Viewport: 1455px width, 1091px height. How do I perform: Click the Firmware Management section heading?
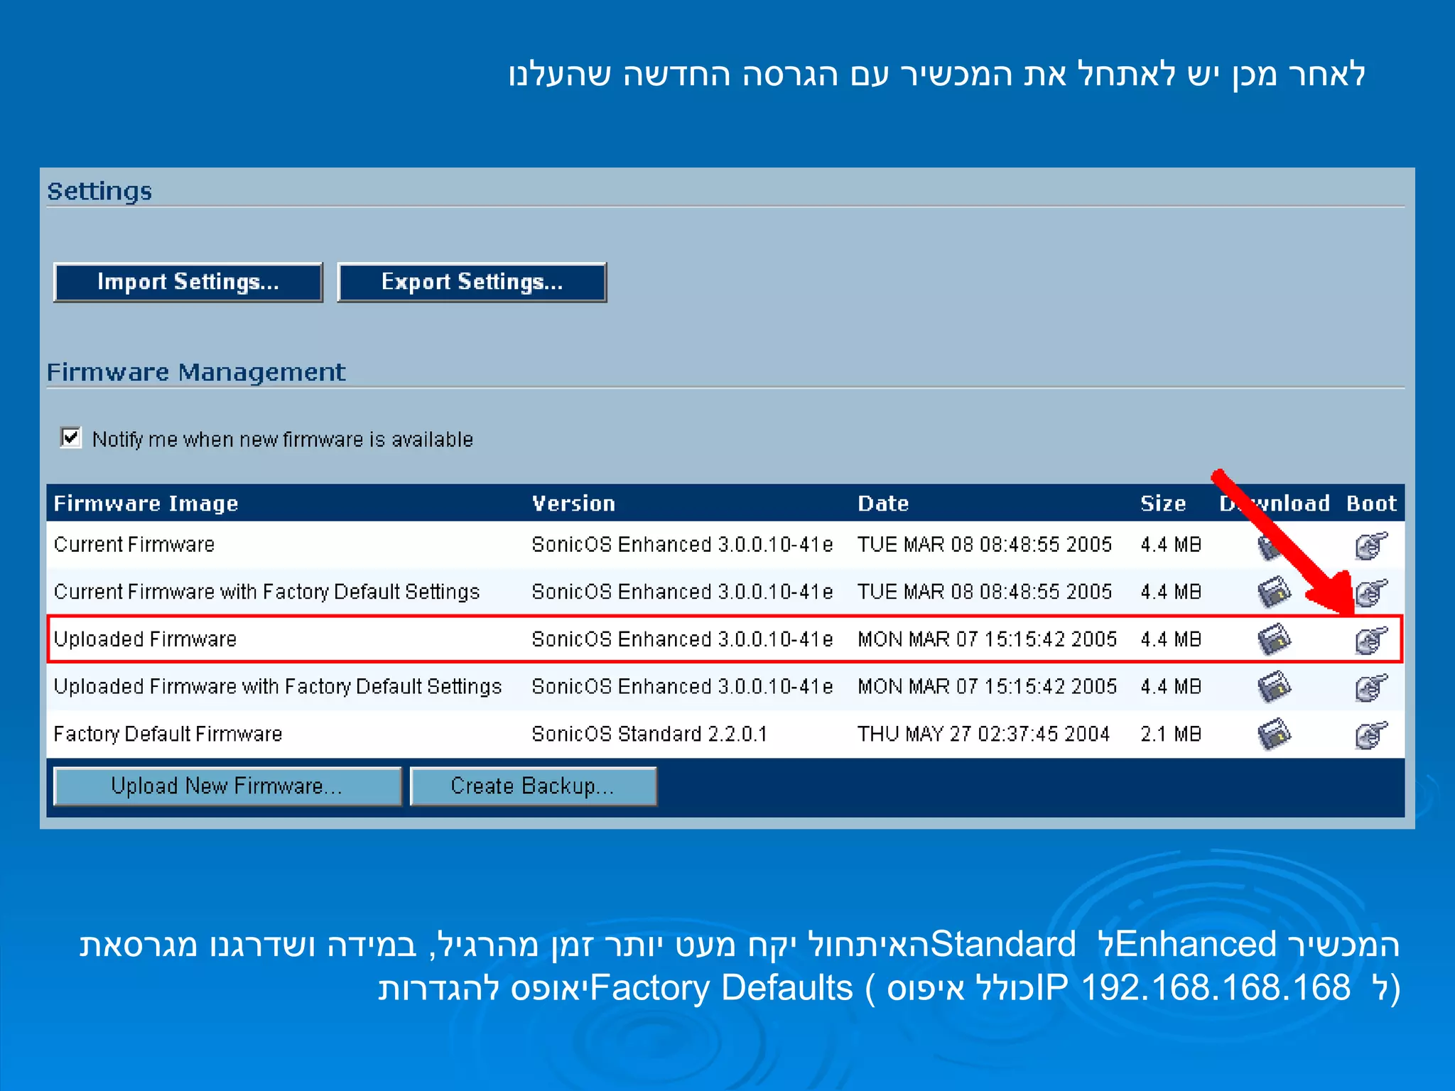(196, 372)
